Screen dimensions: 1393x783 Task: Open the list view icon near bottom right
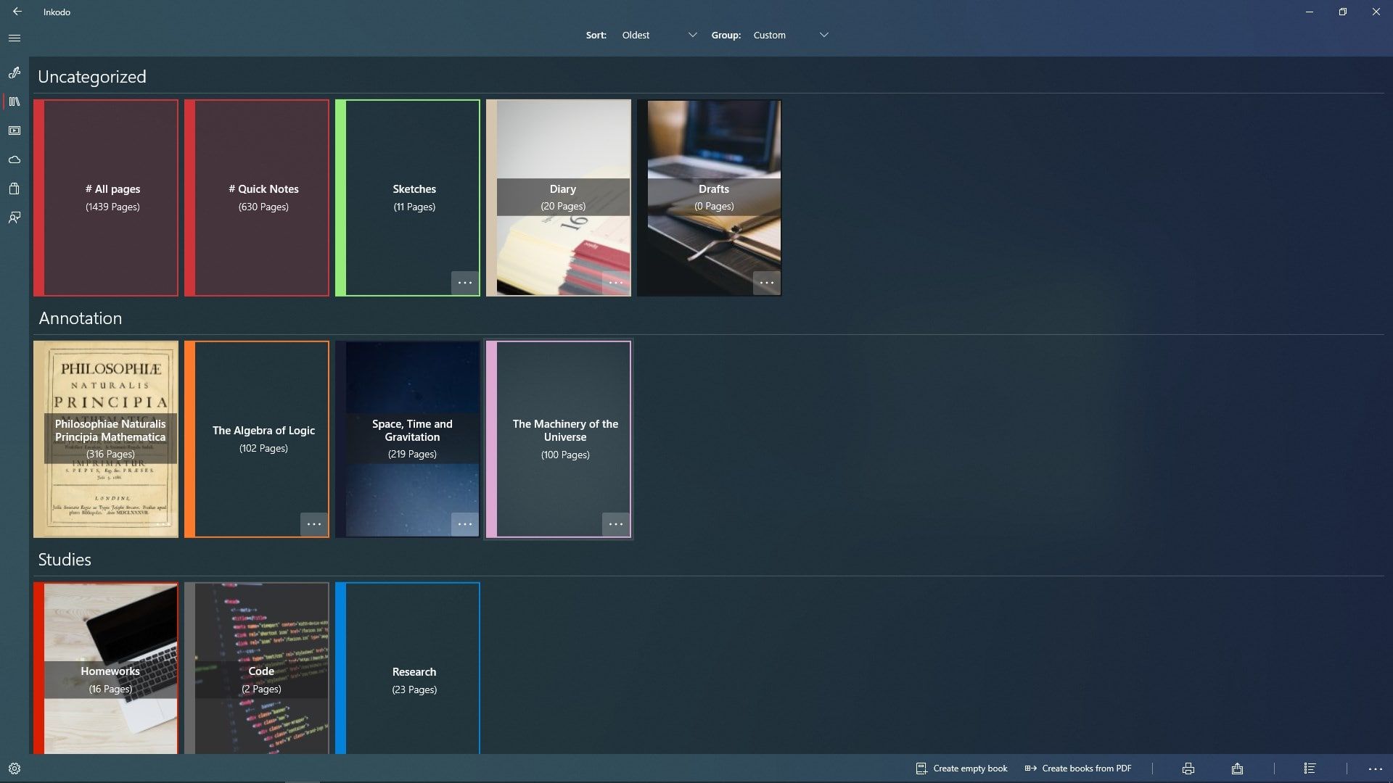click(x=1309, y=768)
